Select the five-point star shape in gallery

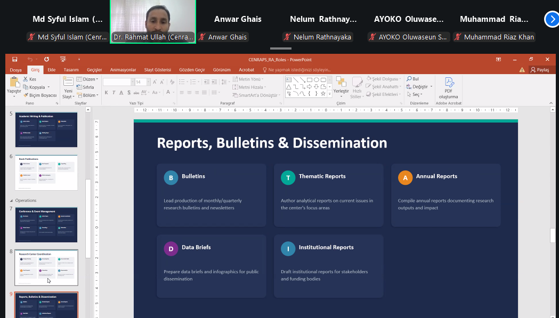(x=323, y=93)
